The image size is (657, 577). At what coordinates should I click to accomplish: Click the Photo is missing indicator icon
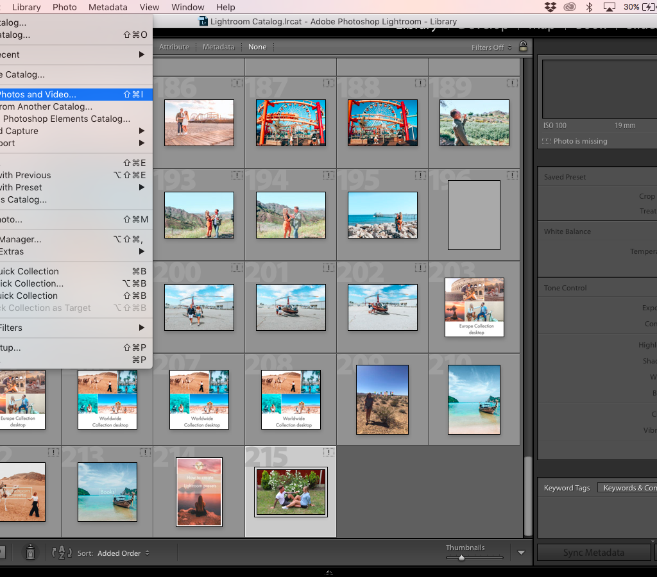546,140
